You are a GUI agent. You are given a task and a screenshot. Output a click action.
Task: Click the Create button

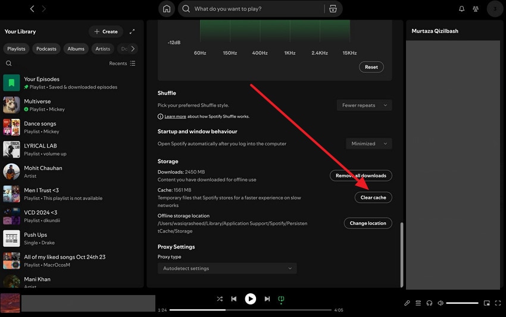coord(106,32)
